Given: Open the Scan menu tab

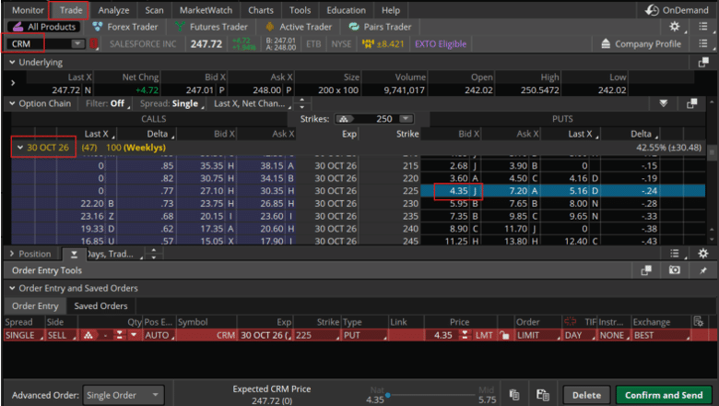Looking at the screenshot, I should pos(154,10).
